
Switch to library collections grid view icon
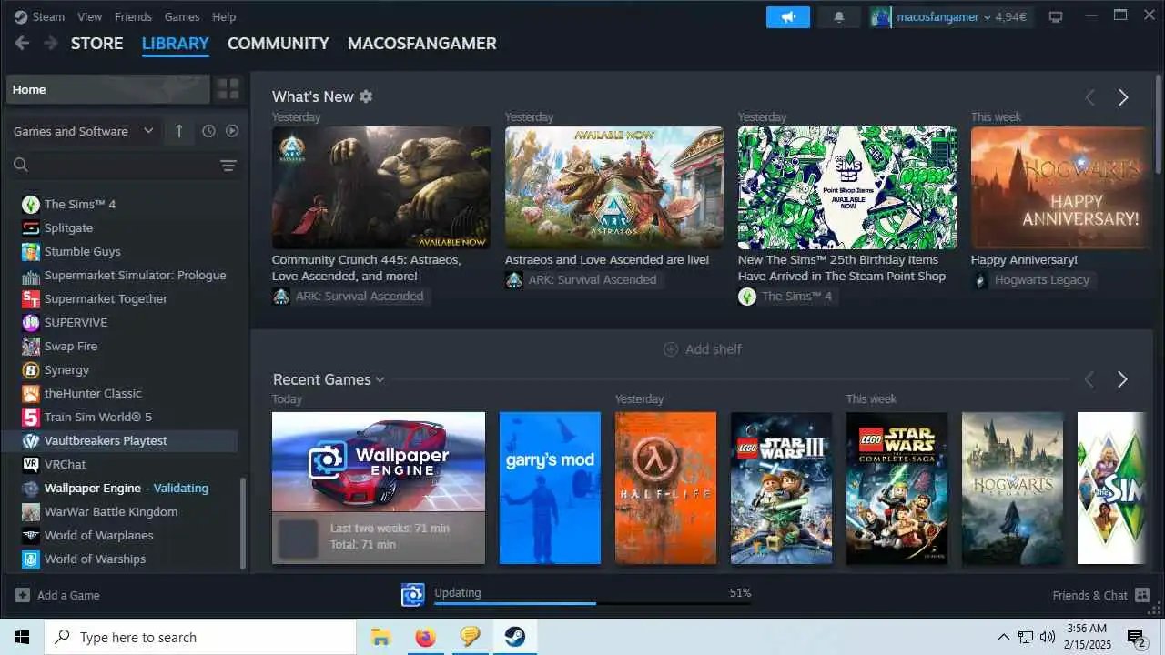tap(228, 89)
